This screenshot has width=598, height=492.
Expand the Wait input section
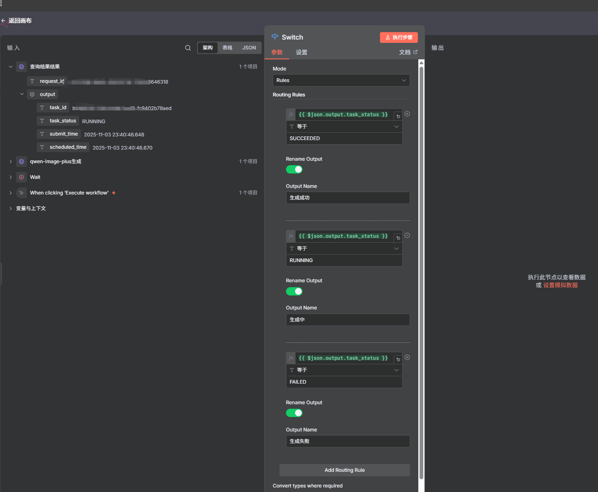point(11,177)
